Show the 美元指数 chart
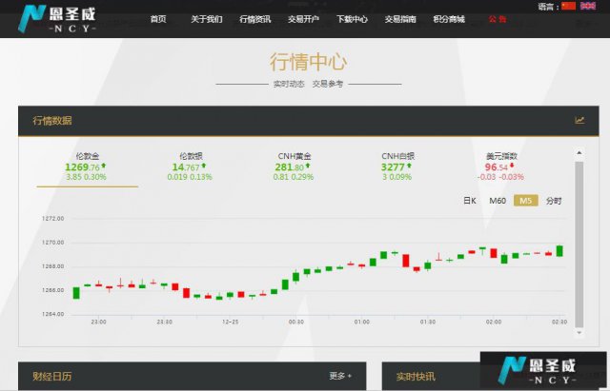 502,166
